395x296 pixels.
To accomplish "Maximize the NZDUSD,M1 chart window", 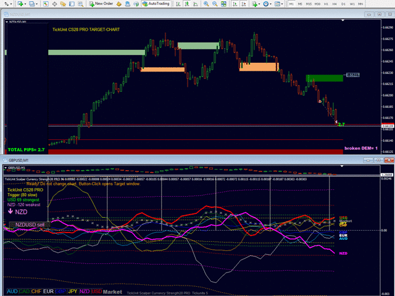I will [380, 14].
